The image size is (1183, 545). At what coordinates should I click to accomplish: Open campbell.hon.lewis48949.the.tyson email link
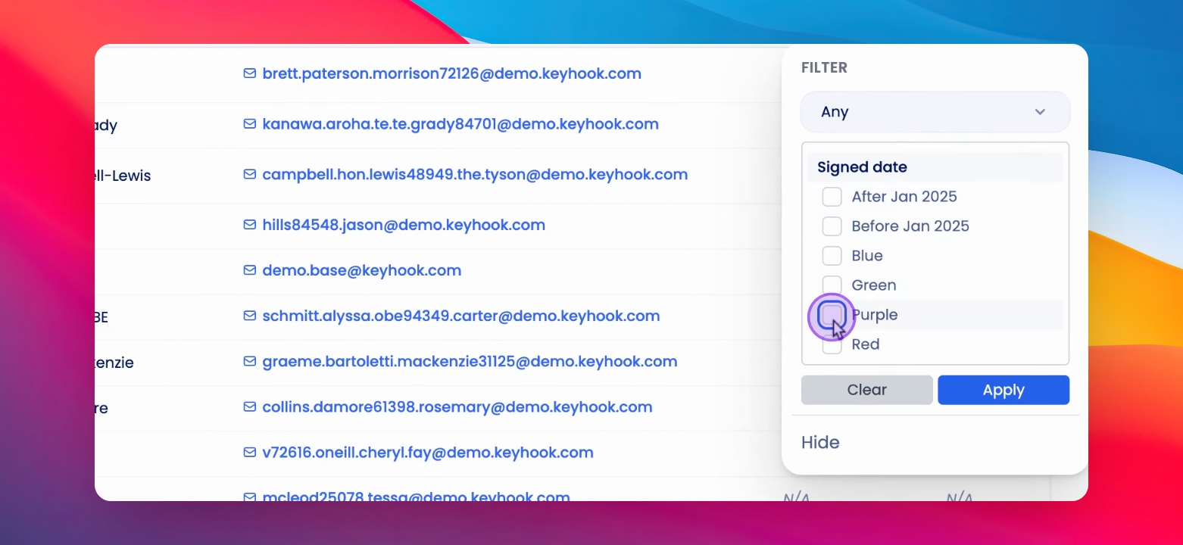pos(475,174)
